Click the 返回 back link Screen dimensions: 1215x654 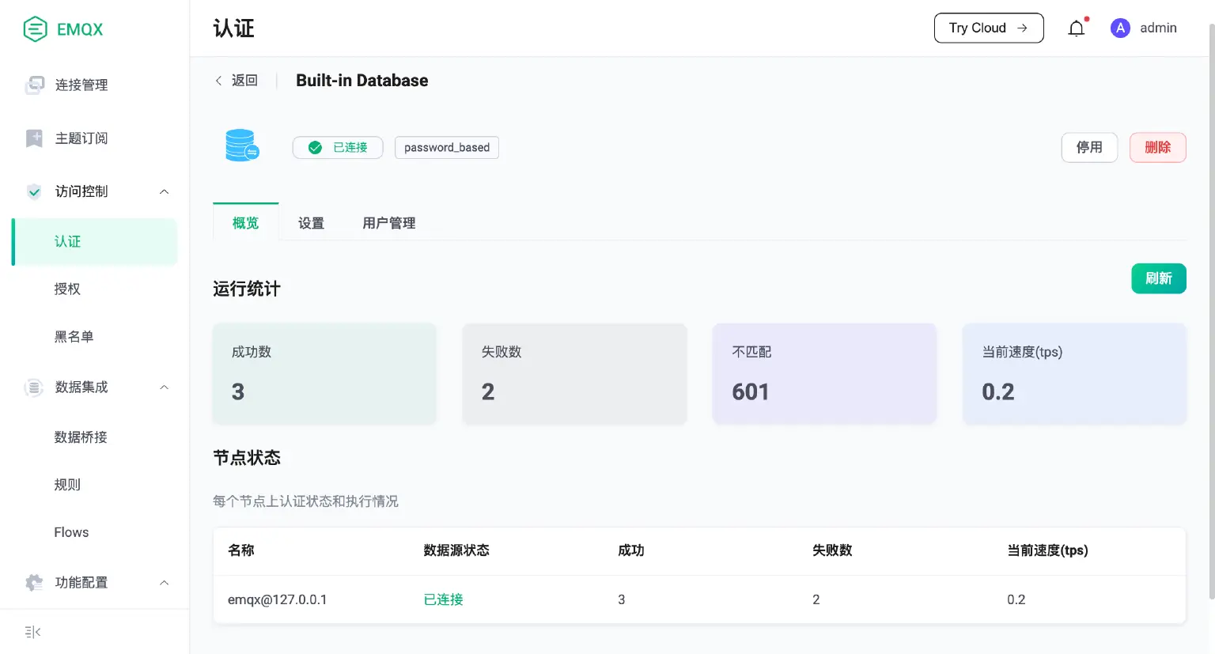coord(236,80)
